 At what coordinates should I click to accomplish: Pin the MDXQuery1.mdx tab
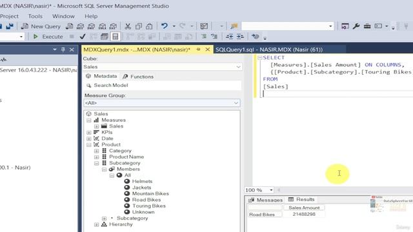click(198, 50)
